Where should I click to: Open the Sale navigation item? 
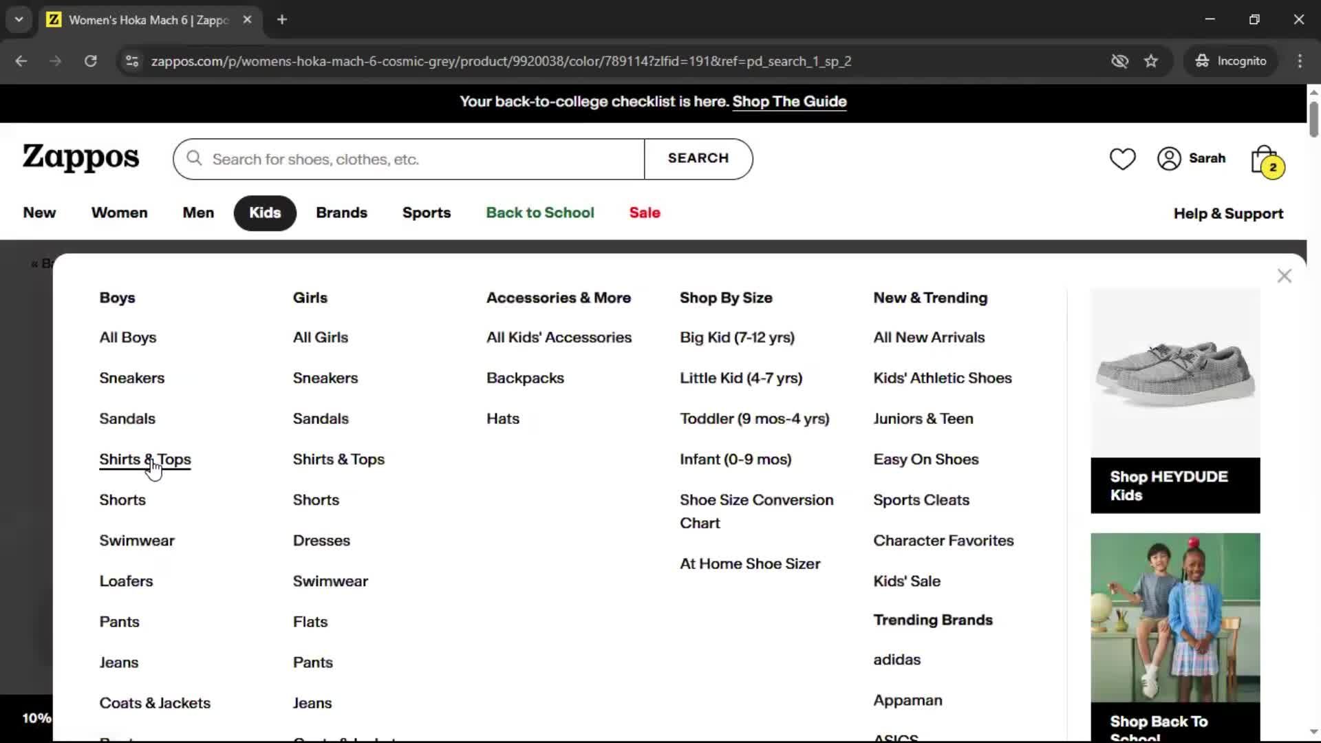tap(645, 213)
